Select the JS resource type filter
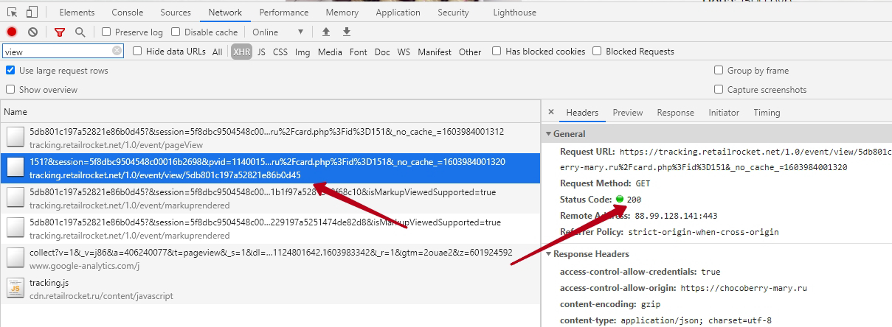The image size is (892, 327). [x=261, y=52]
